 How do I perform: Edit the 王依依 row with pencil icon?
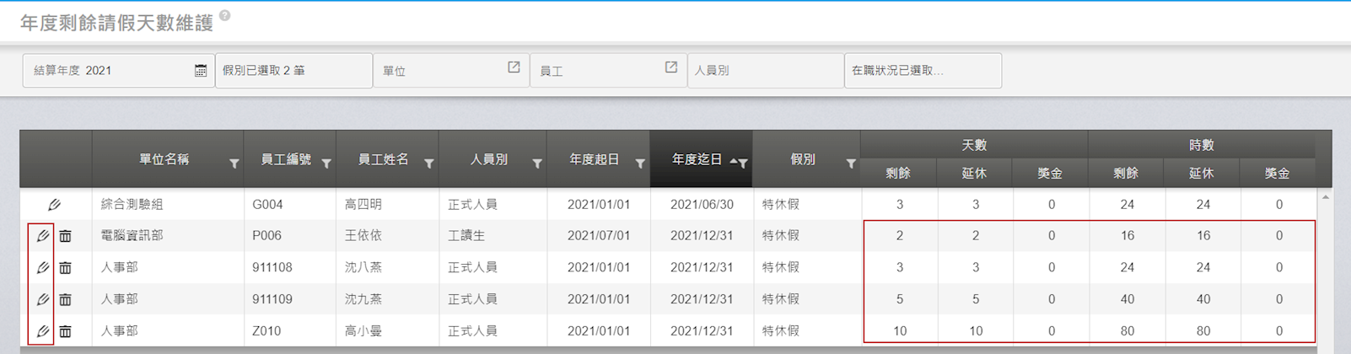(x=42, y=236)
